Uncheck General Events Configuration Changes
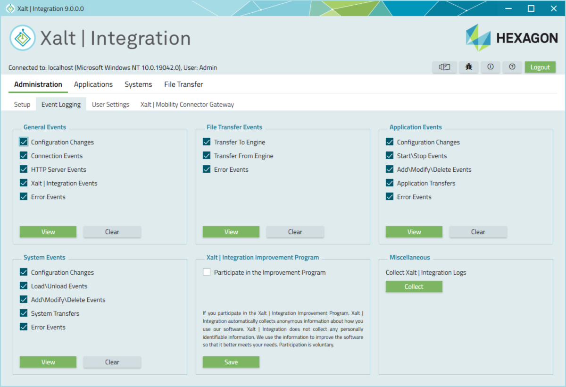Screen dimensions: 566x387 [x=24, y=142]
